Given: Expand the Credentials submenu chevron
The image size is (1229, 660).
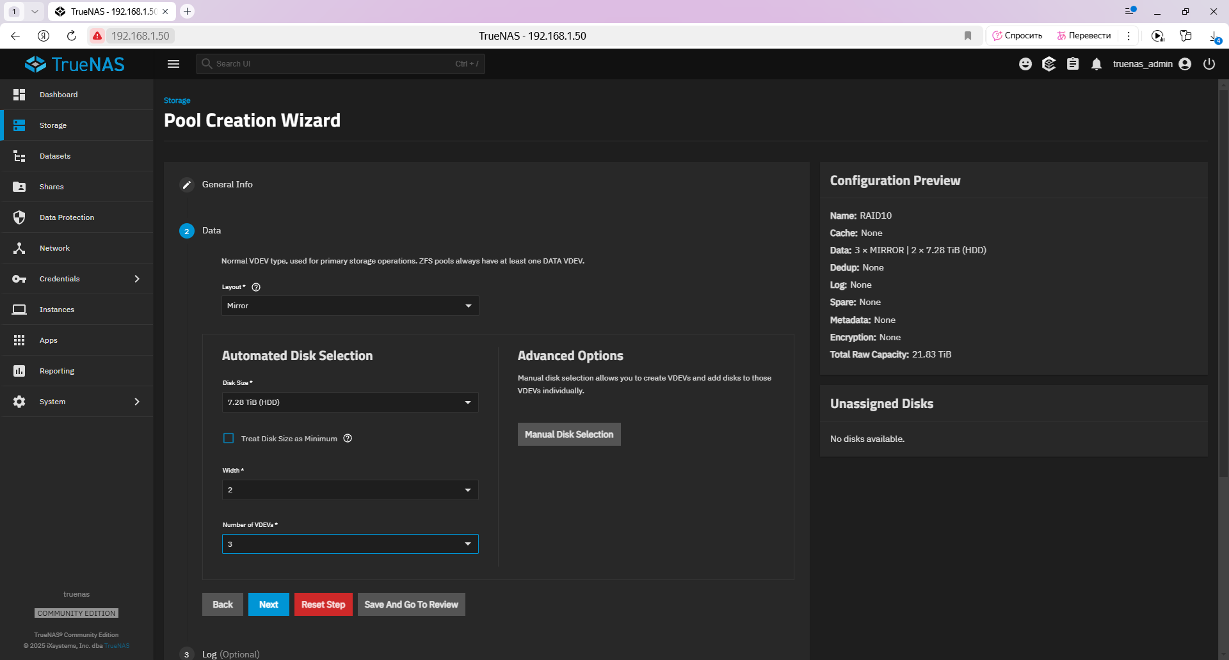Looking at the screenshot, I should [x=137, y=279].
